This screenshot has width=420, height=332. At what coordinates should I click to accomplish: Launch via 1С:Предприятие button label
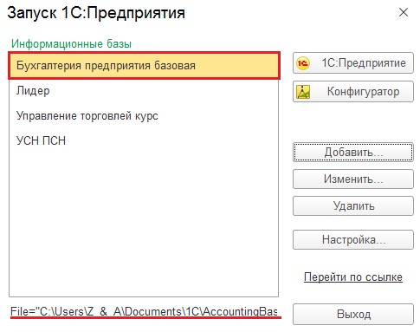click(x=364, y=63)
